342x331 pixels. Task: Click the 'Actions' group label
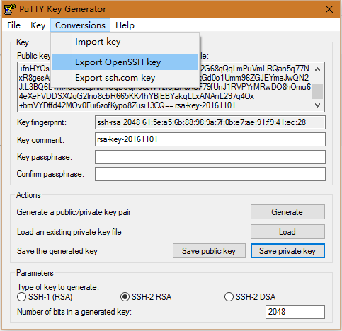[x=28, y=195]
